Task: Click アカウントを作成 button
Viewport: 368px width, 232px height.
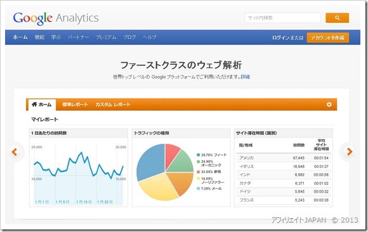Action: click(327, 38)
